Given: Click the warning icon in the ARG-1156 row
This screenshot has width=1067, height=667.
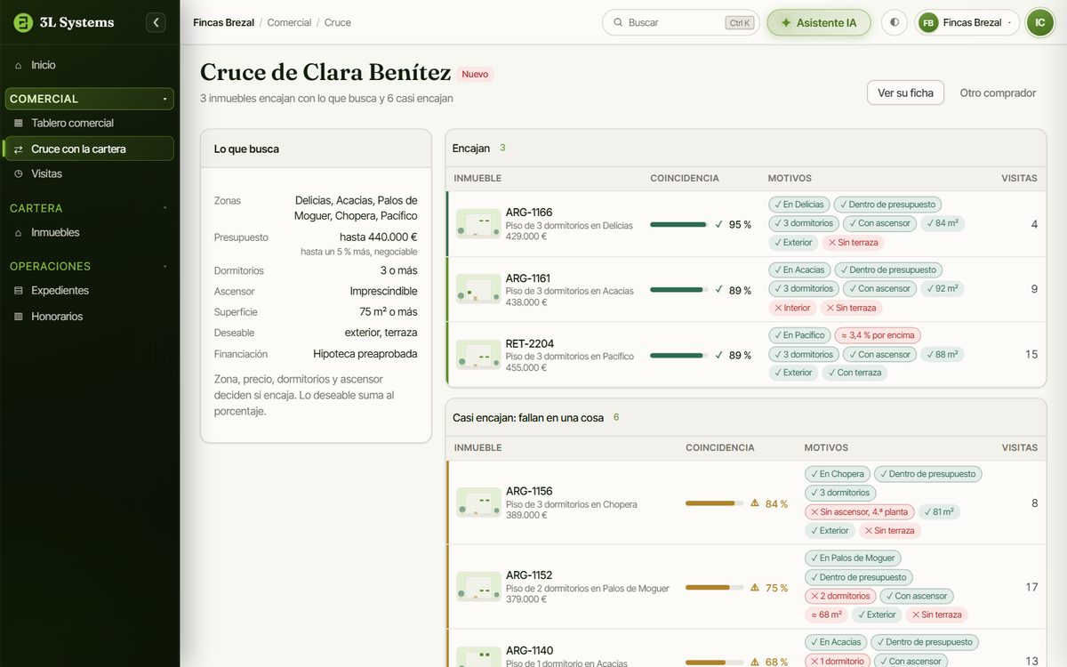Looking at the screenshot, I should click(x=755, y=503).
